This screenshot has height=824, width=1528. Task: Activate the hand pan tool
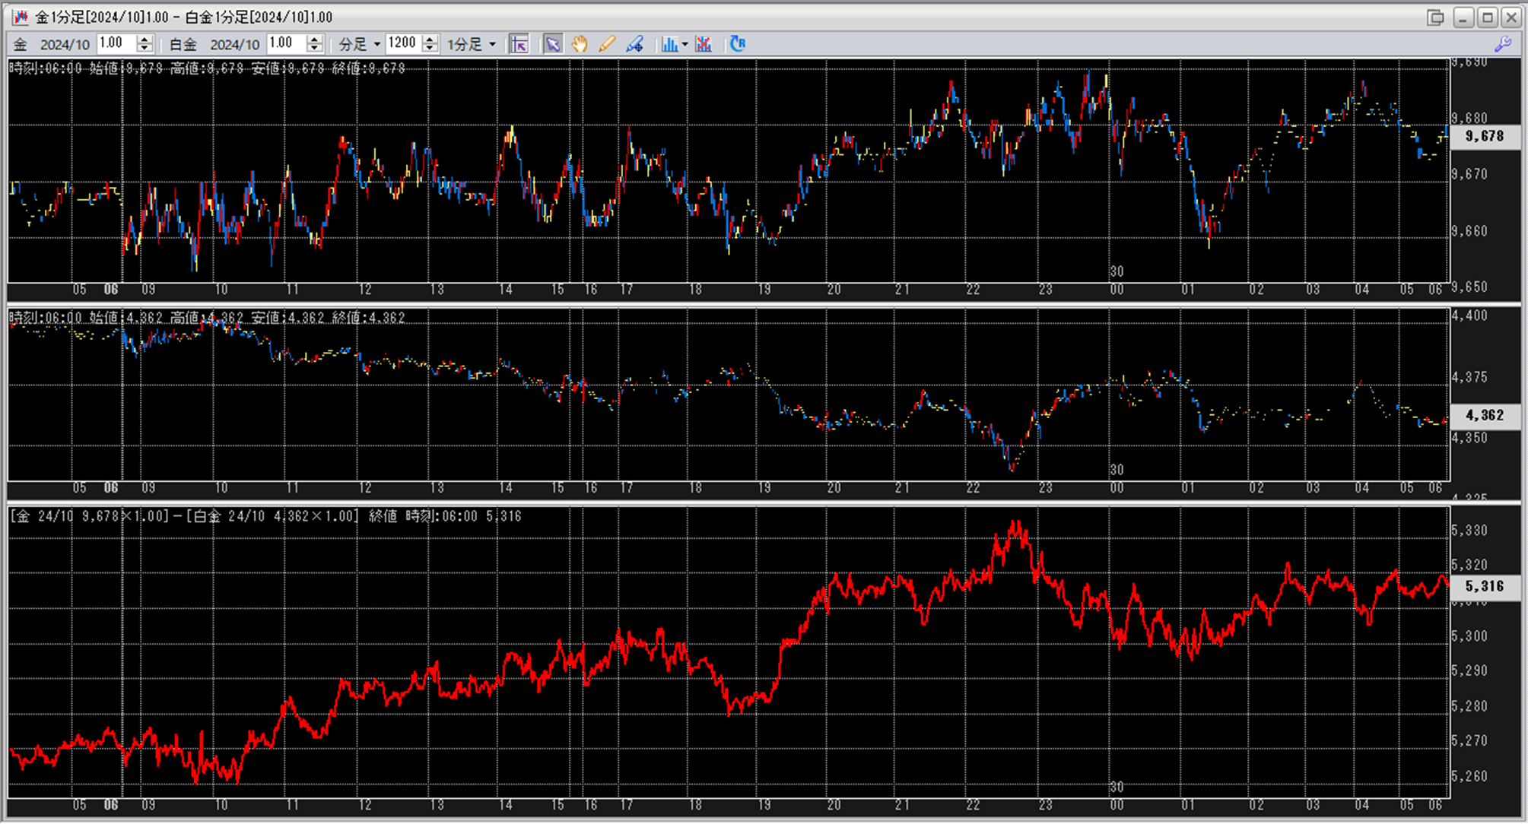point(580,44)
